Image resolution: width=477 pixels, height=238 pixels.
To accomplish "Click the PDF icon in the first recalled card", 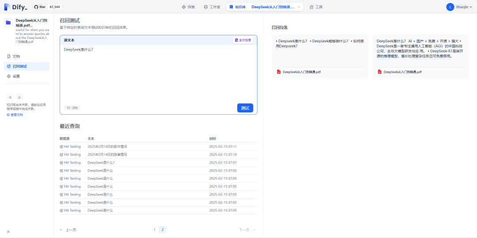I will coord(279,72).
